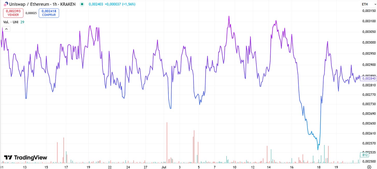Click the price change +0,000037 (+1,56%) text
This screenshot has width=377, height=169.
point(120,4)
